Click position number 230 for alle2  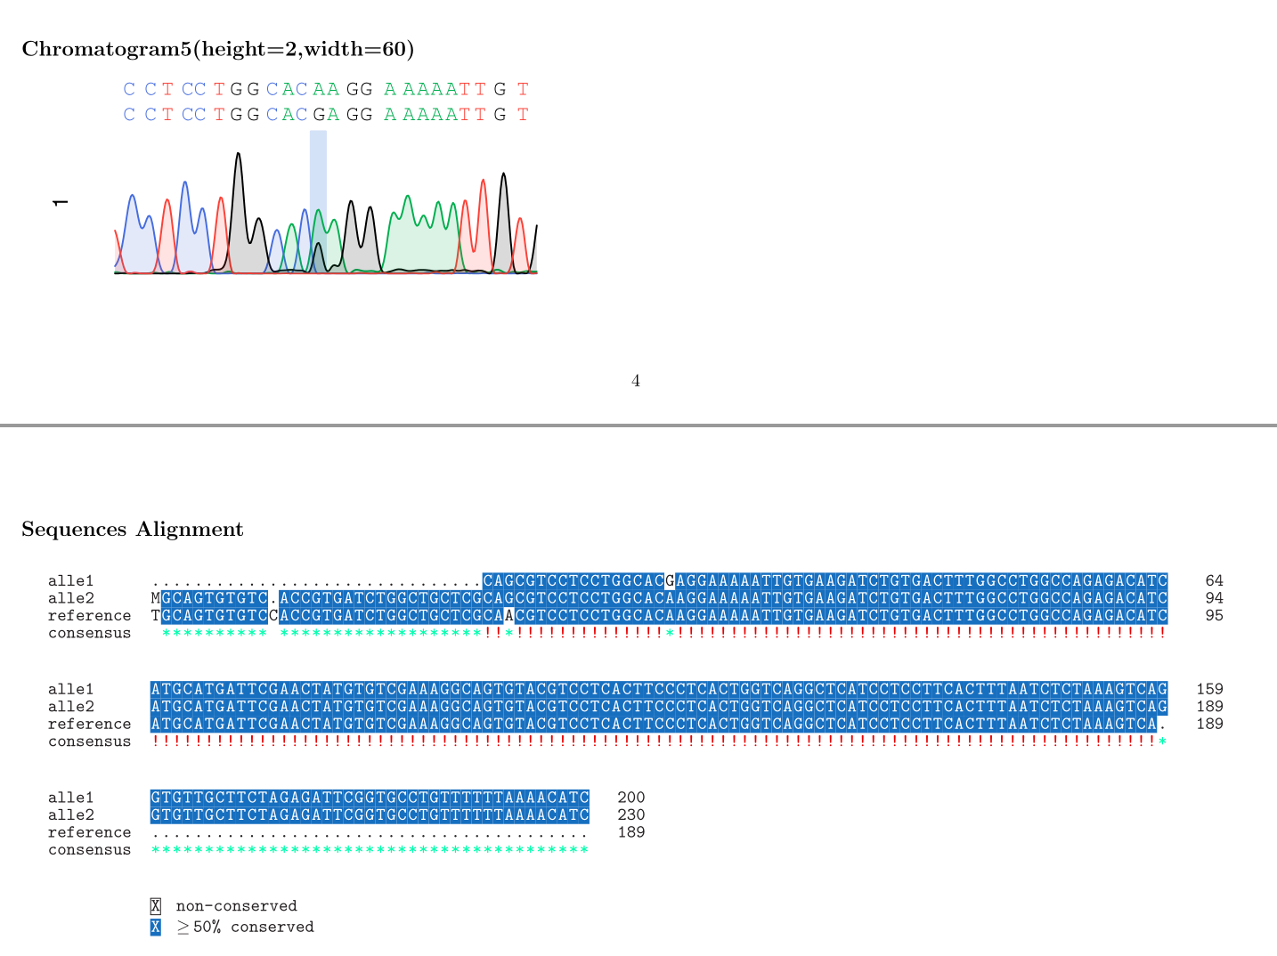(x=632, y=814)
